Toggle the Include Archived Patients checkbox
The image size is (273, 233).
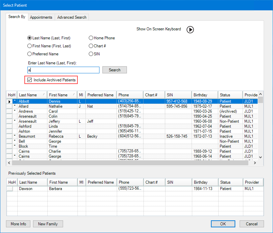coord(30,80)
